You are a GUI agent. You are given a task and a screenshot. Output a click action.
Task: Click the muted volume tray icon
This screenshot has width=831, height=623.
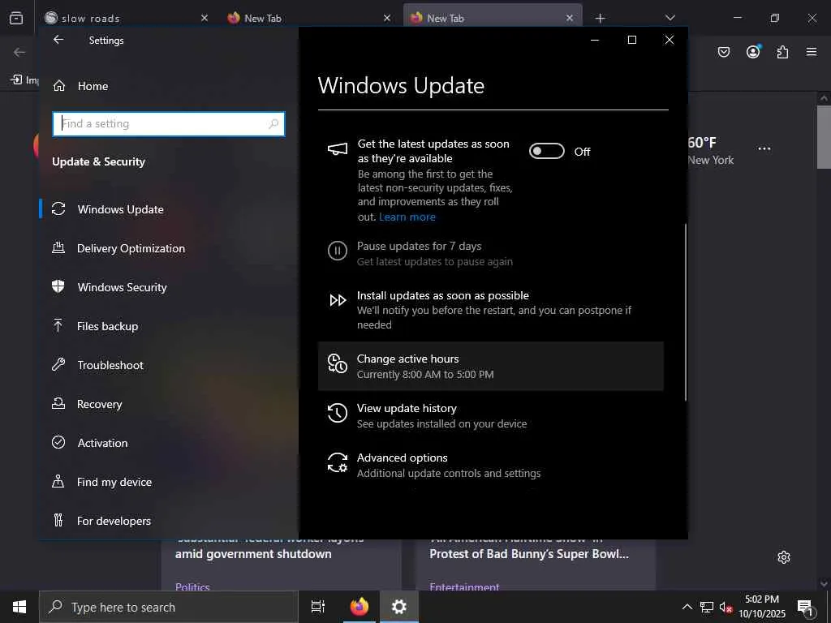(x=726, y=607)
